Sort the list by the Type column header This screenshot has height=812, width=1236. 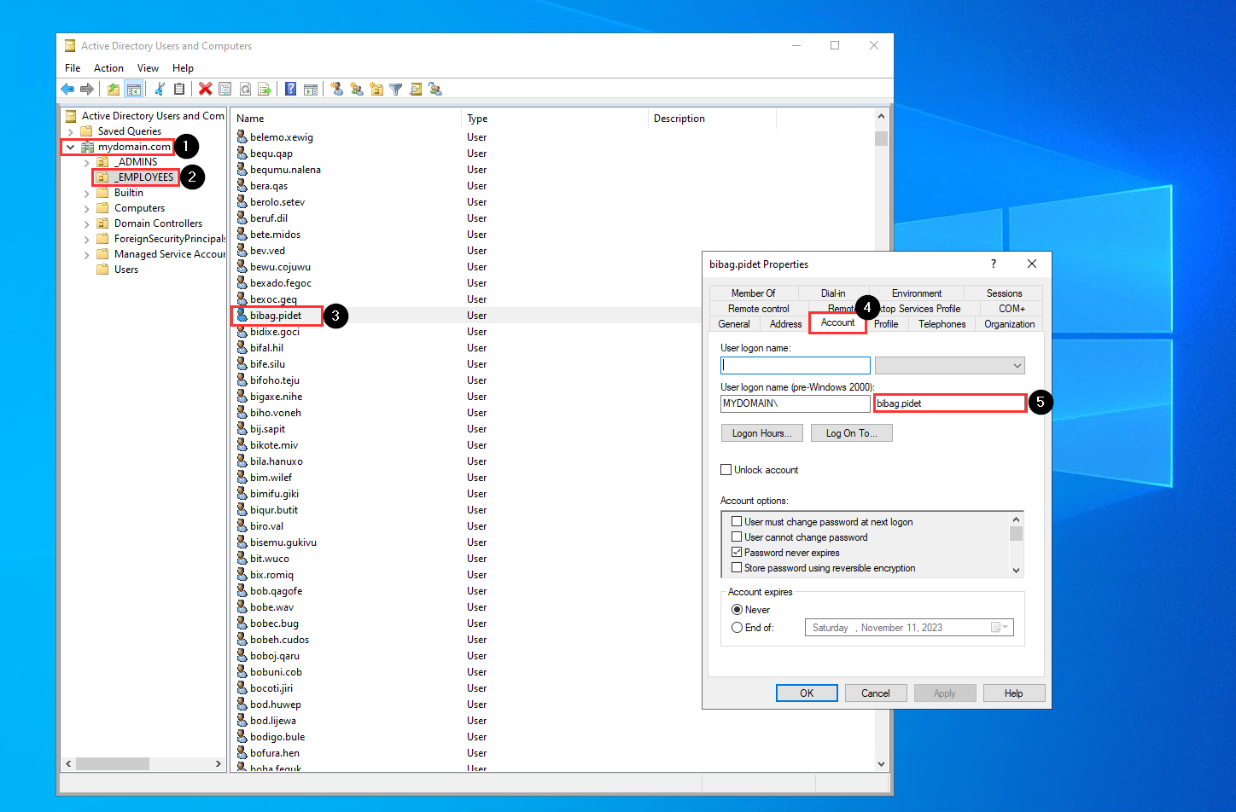[555, 119]
